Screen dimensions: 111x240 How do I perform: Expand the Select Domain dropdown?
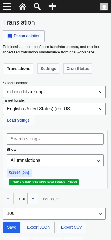click(54, 92)
